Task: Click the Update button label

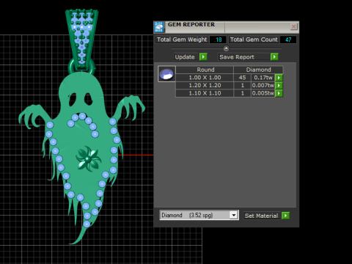Action: tap(185, 57)
